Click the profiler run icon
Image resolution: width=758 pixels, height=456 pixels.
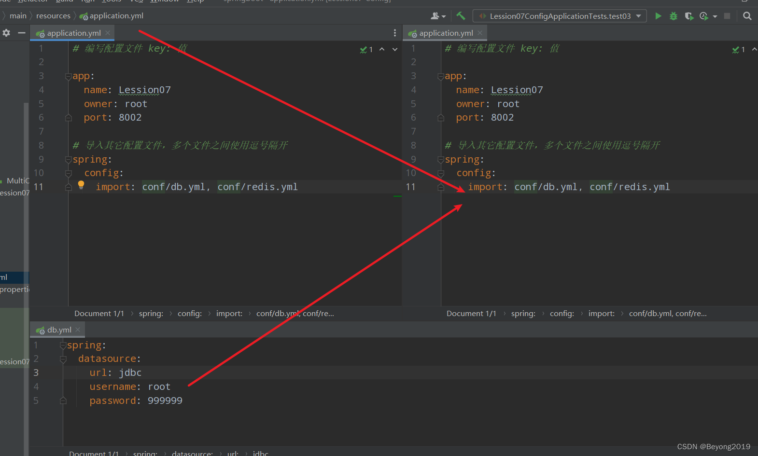pos(704,16)
